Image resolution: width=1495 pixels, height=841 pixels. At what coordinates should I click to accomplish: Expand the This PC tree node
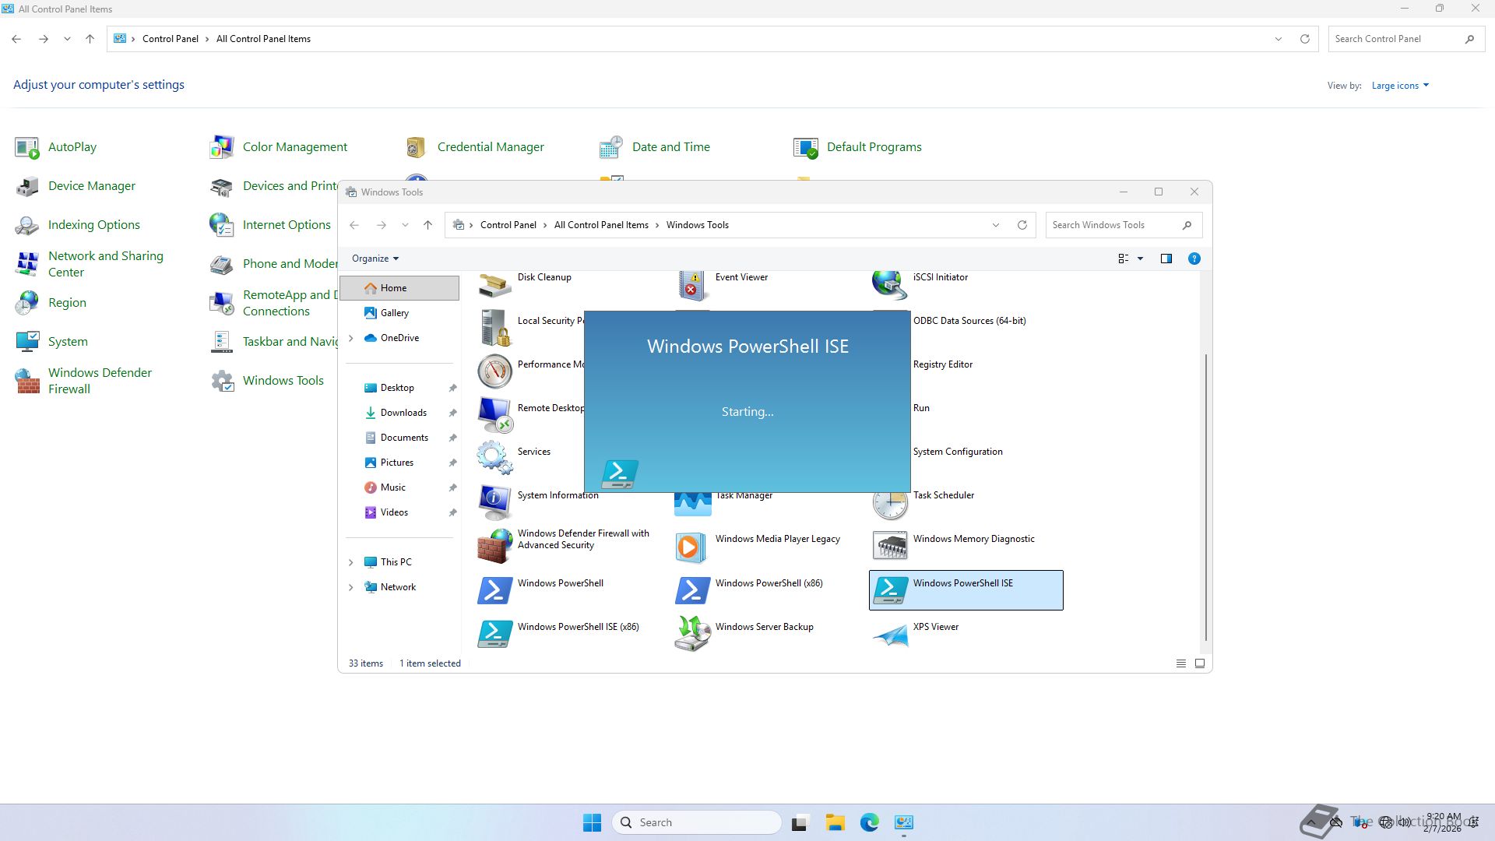(350, 562)
